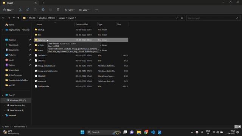
Task: Open the chat app on the taskbar
Action: pos(132,132)
